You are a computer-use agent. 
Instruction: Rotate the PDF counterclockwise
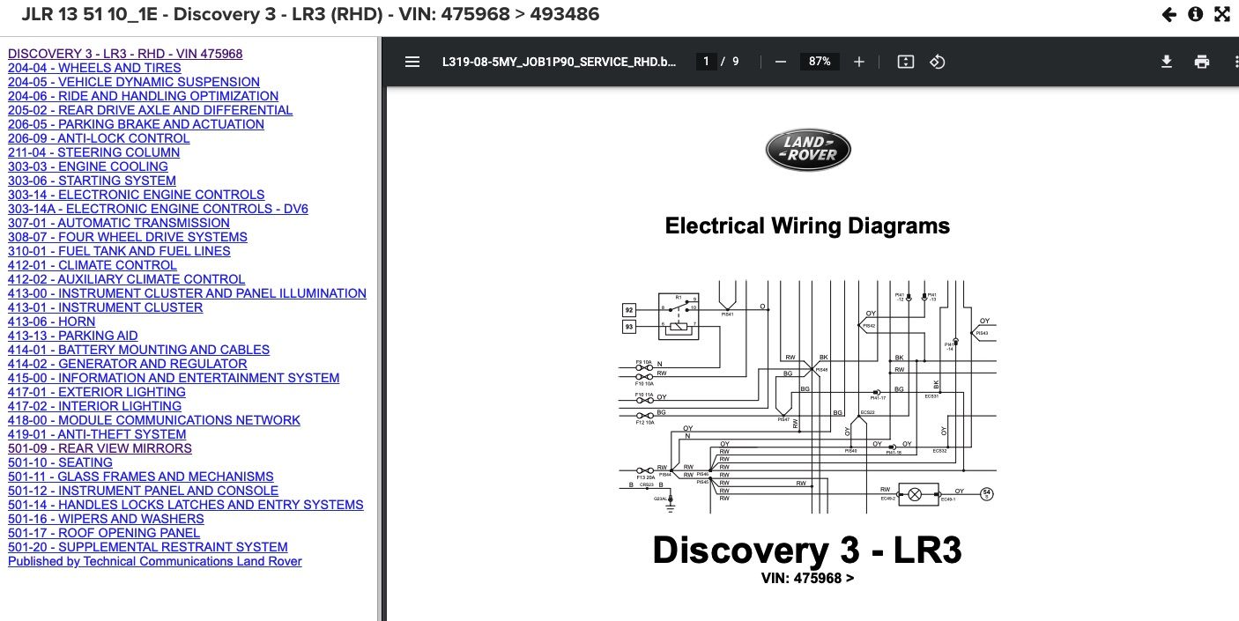click(x=938, y=62)
